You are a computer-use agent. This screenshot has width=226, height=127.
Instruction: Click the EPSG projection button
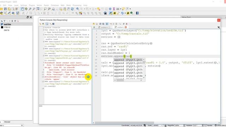coord(220,126)
